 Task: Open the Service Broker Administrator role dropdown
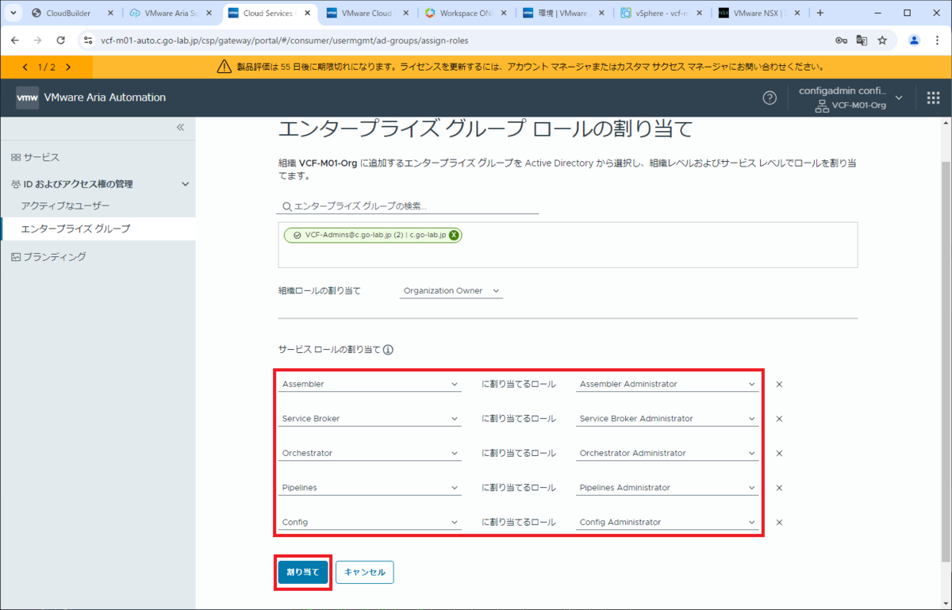(x=667, y=419)
